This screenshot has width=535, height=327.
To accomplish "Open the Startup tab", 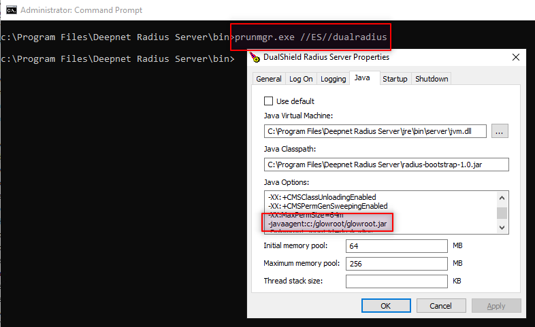I will [x=395, y=79].
